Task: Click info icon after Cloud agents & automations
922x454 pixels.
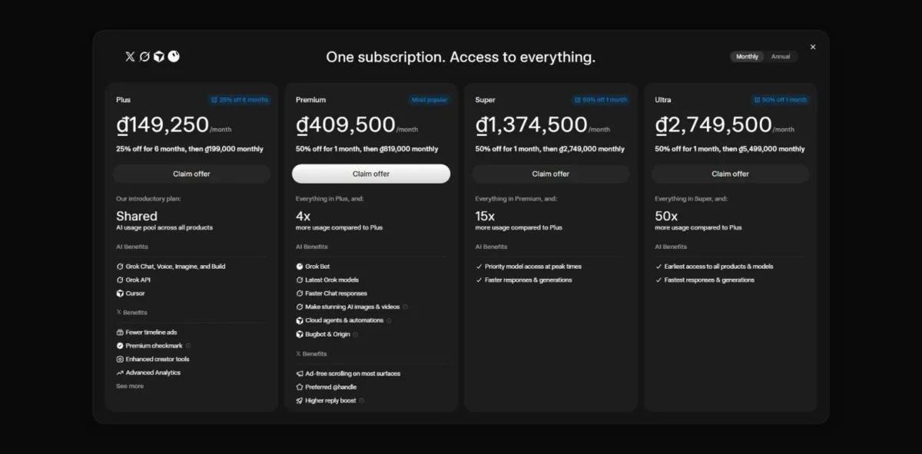Action: pos(389,320)
